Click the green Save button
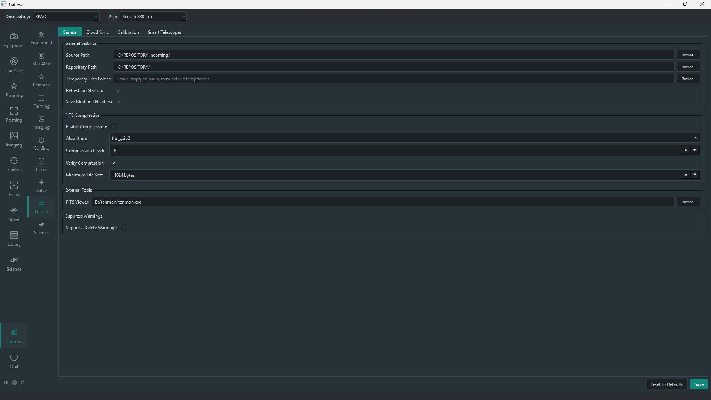Image resolution: width=711 pixels, height=400 pixels. pyautogui.click(x=699, y=384)
